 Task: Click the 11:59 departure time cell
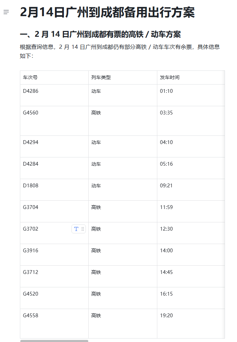[x=167, y=207]
